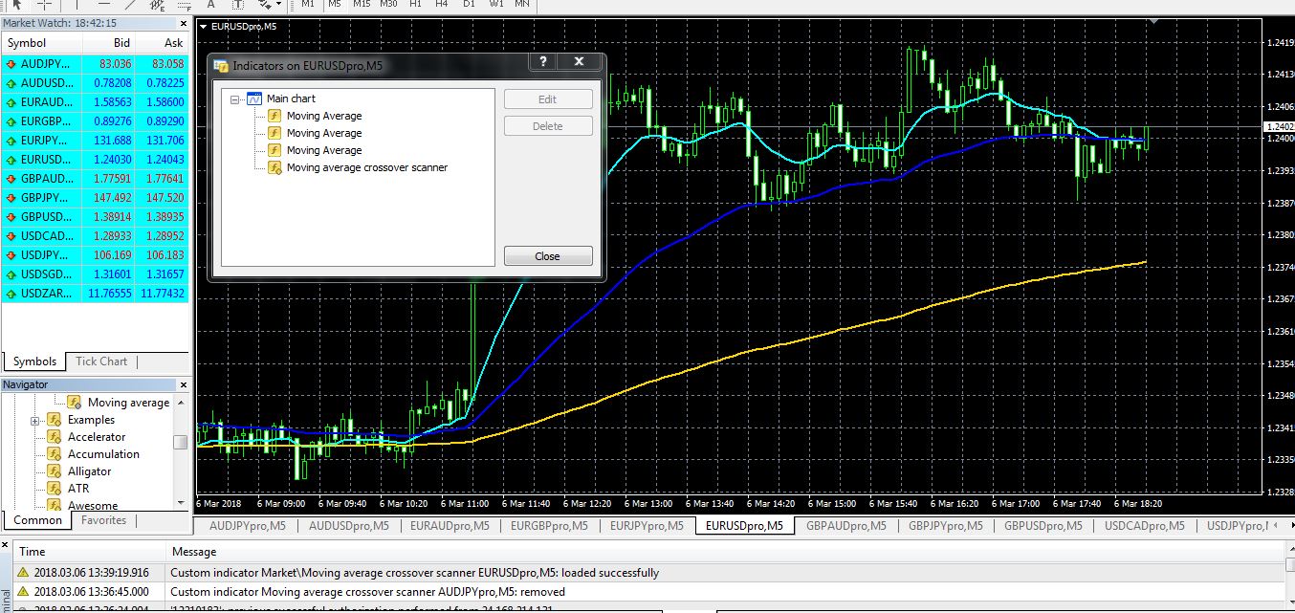The width and height of the screenshot is (1295, 613).
Task: Select ATR indicator in Navigator
Action: point(78,489)
